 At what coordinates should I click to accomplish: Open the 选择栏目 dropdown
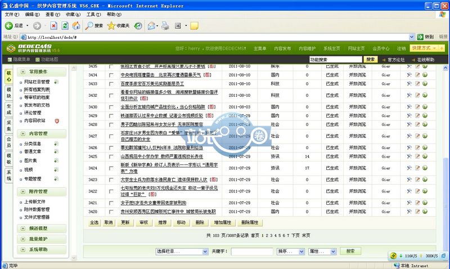182,252
